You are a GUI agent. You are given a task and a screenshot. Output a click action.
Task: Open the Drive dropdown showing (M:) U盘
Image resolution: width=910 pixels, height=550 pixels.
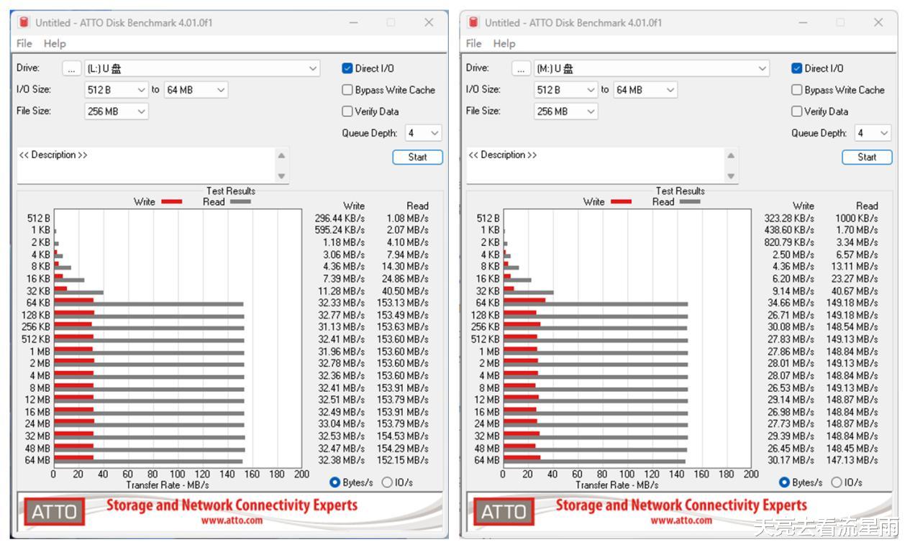click(652, 68)
